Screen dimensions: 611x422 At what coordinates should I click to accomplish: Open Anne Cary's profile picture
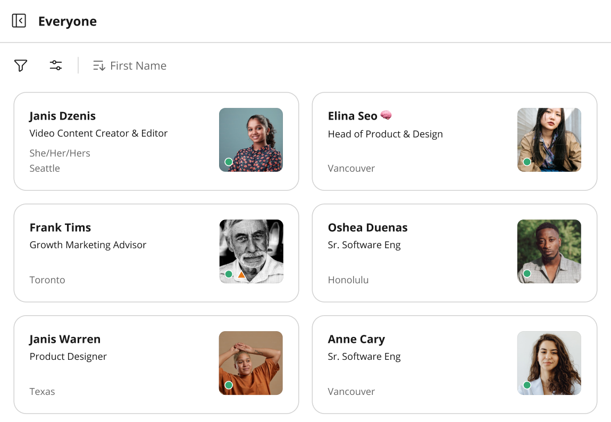[x=549, y=363]
